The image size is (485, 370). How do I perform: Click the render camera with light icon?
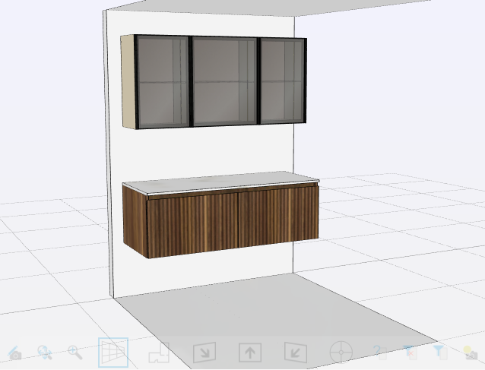471,353
